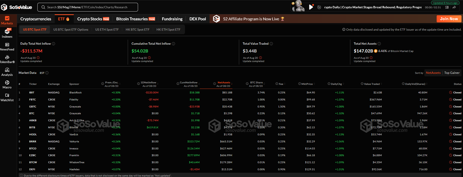Show Market Data EST timezone info
The height and width of the screenshot is (177, 463).
point(47,73)
